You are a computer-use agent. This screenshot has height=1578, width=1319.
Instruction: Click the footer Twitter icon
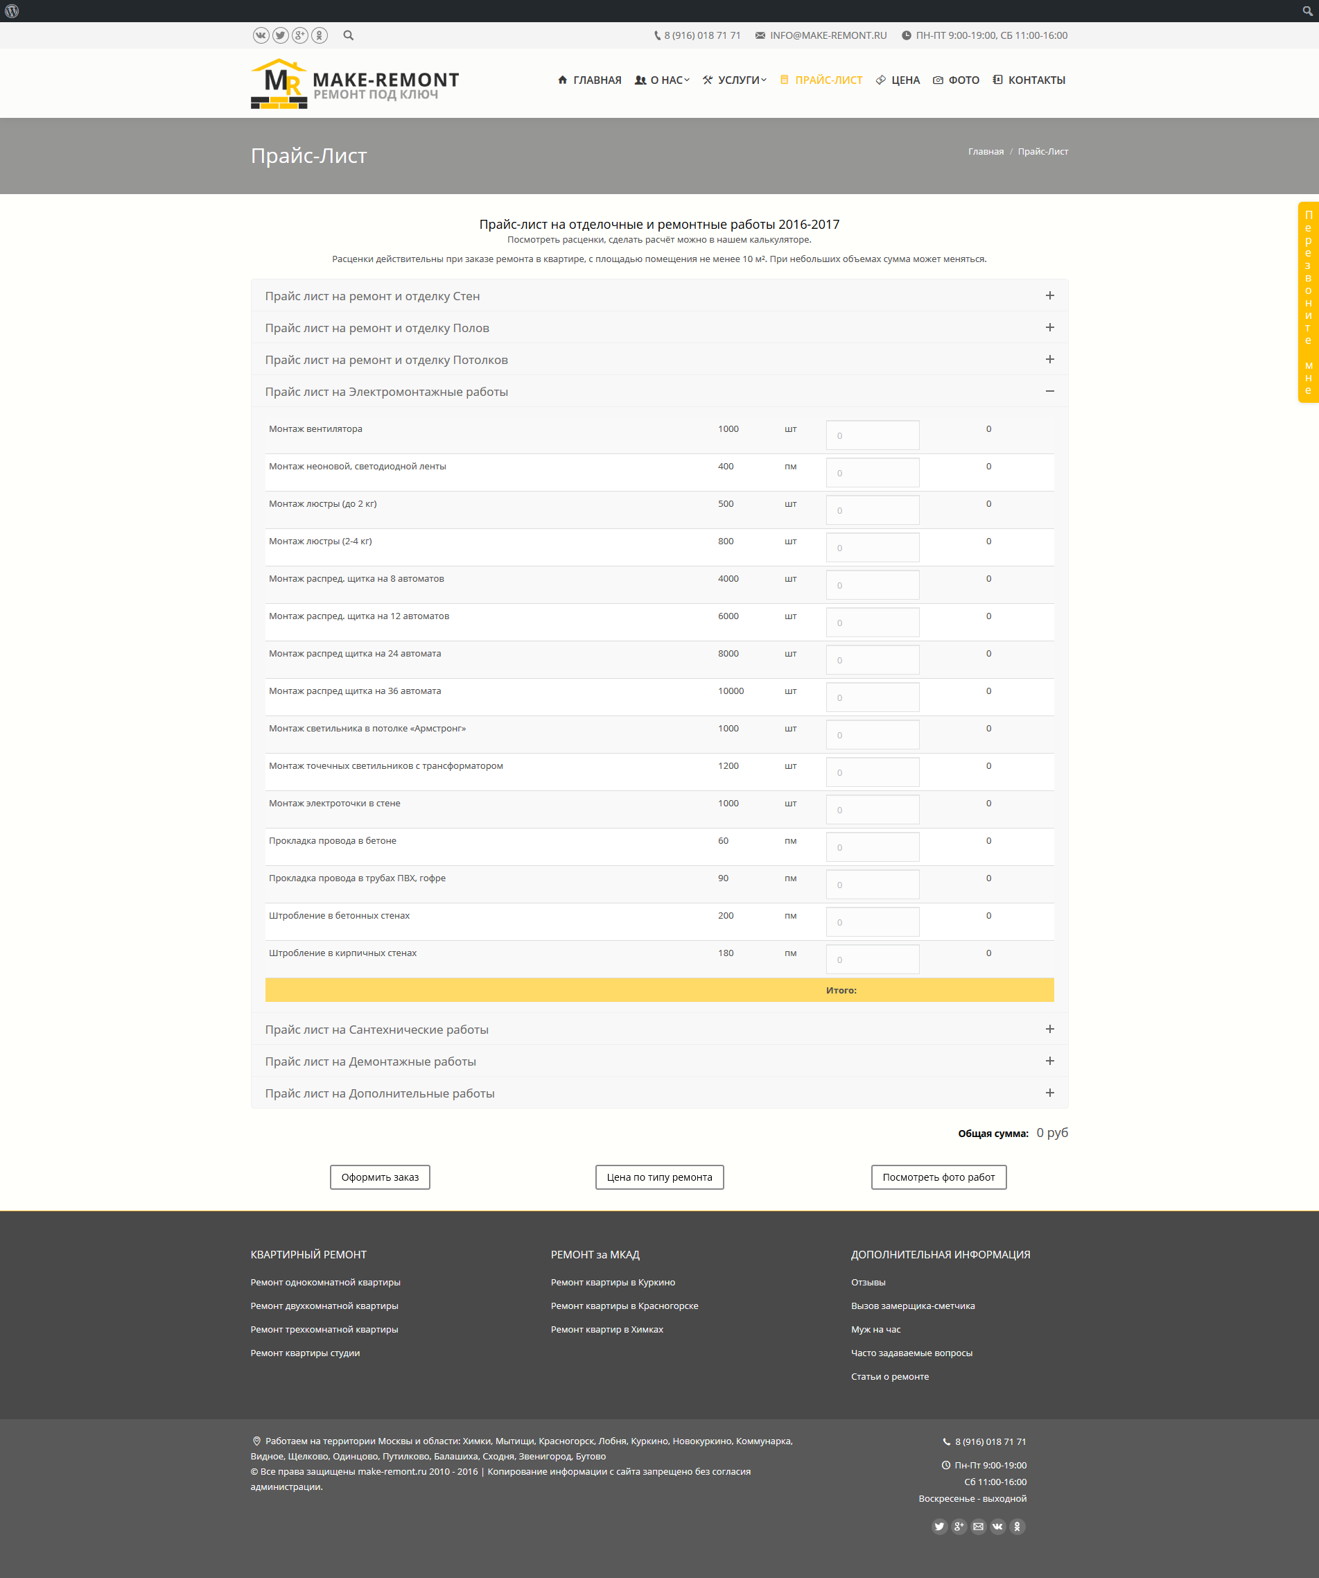tap(939, 1526)
